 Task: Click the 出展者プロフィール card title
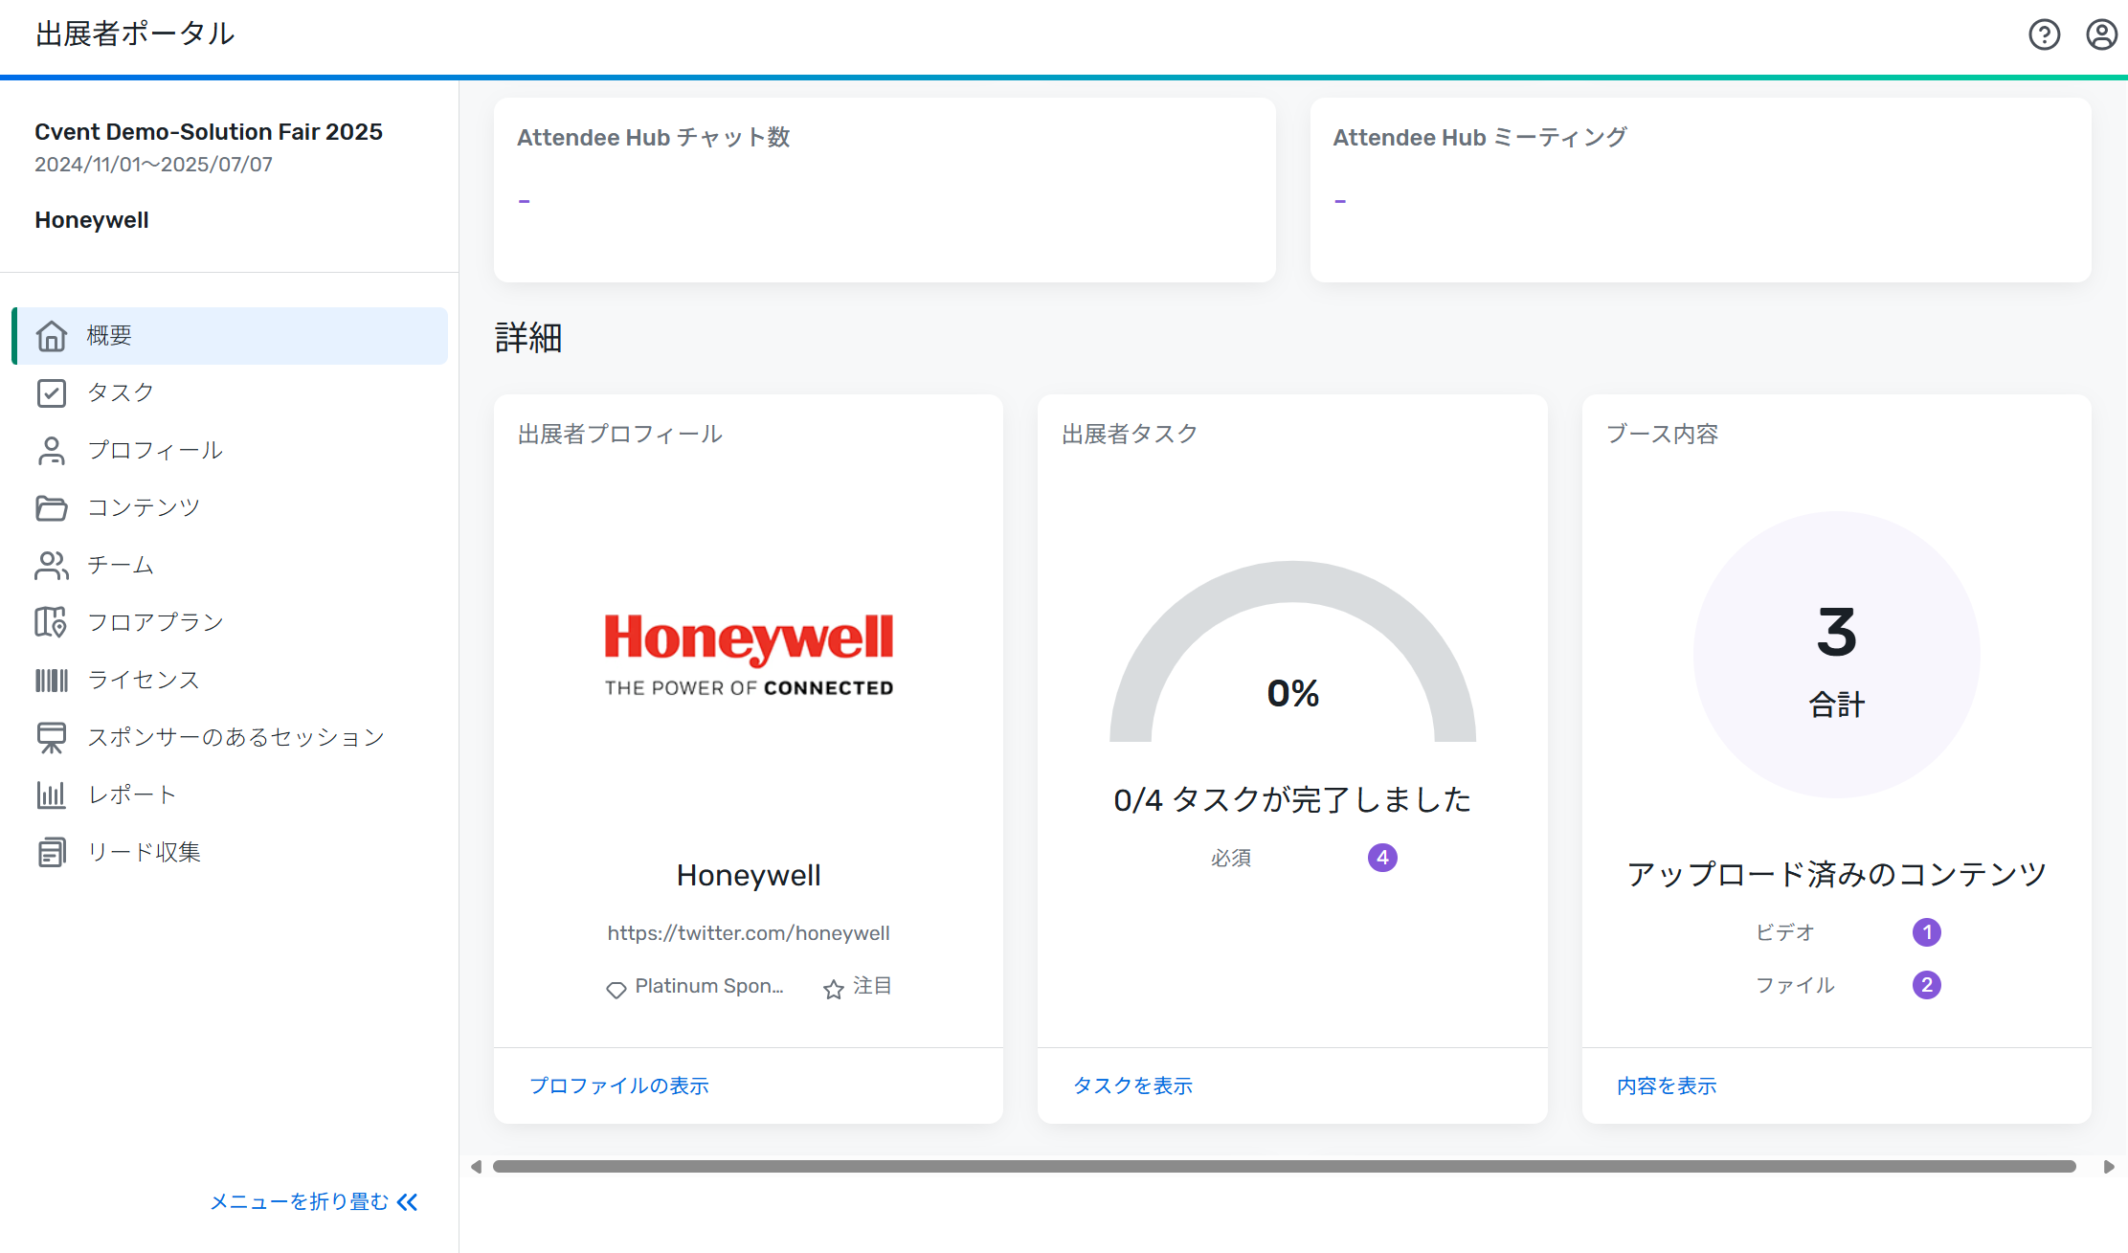pos(620,435)
